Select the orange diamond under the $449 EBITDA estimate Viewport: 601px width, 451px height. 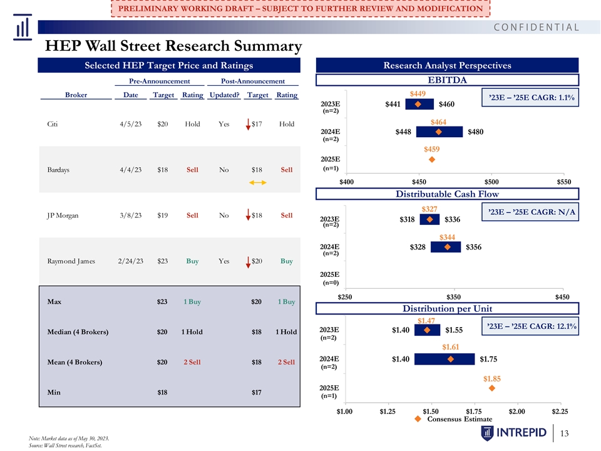tap(418, 105)
